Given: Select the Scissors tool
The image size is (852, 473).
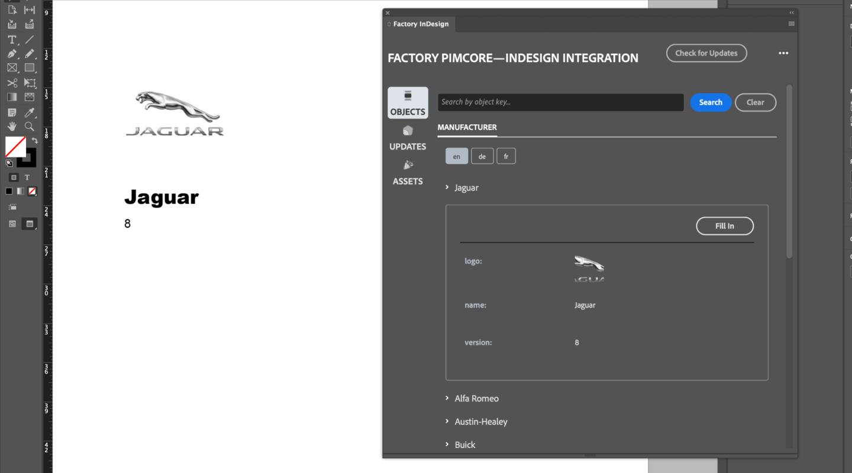Looking at the screenshot, I should point(12,83).
